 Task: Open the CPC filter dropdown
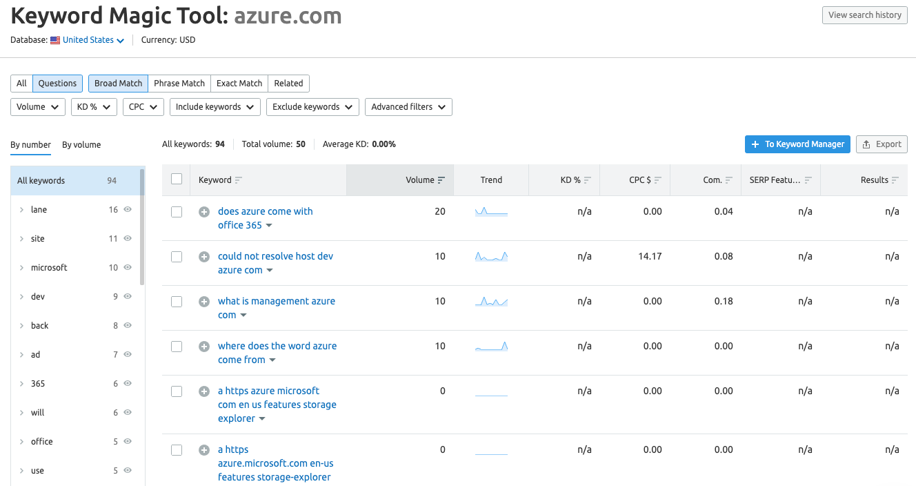[x=143, y=107]
